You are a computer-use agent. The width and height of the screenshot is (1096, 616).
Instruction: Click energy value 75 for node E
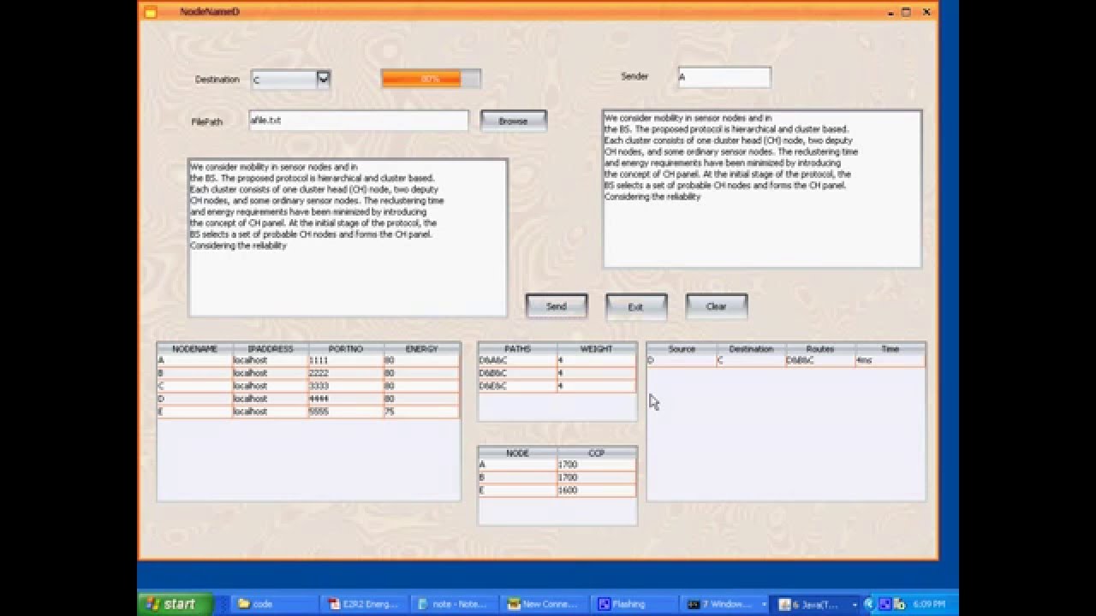421,412
